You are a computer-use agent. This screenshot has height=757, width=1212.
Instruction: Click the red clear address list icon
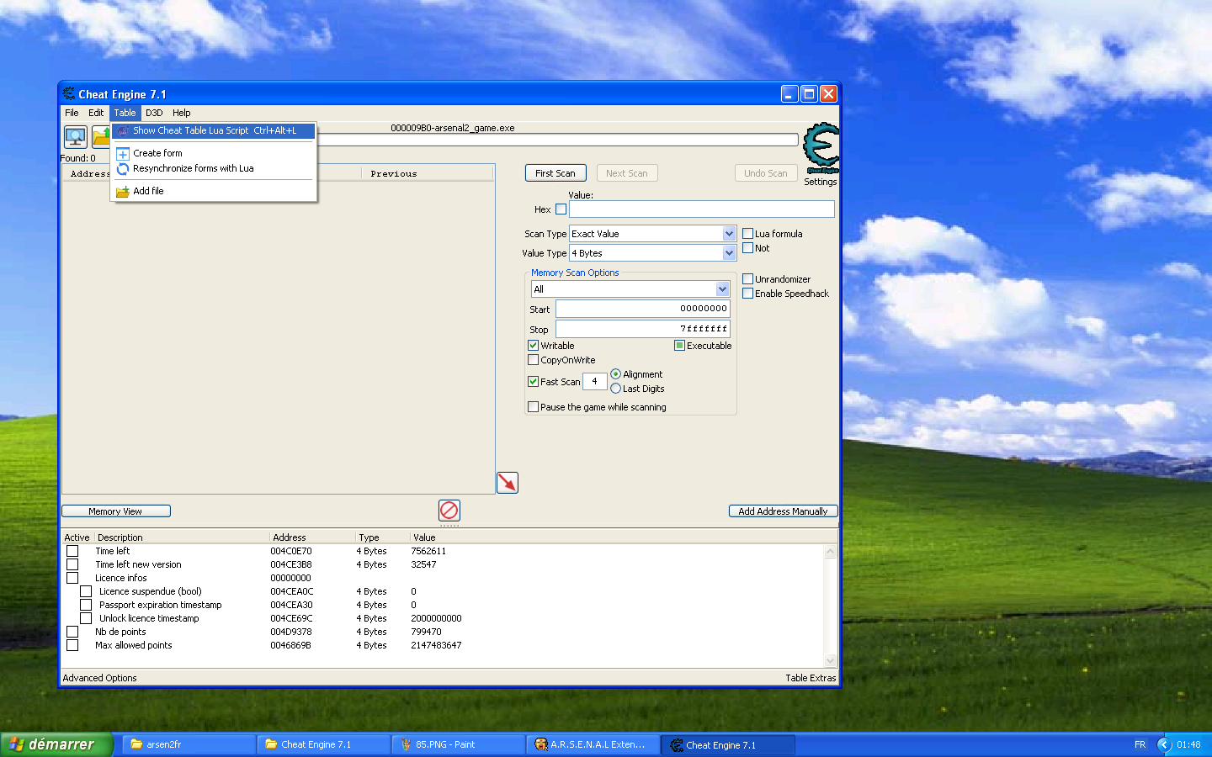tap(449, 510)
